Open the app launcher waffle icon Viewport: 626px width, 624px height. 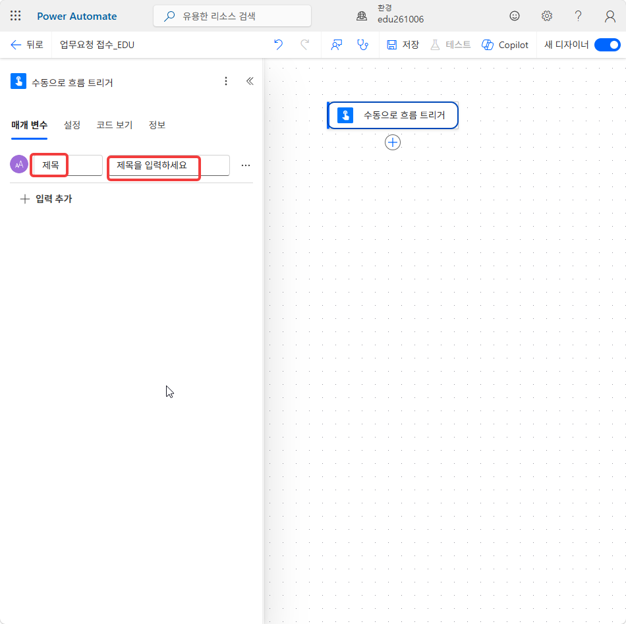[16, 16]
